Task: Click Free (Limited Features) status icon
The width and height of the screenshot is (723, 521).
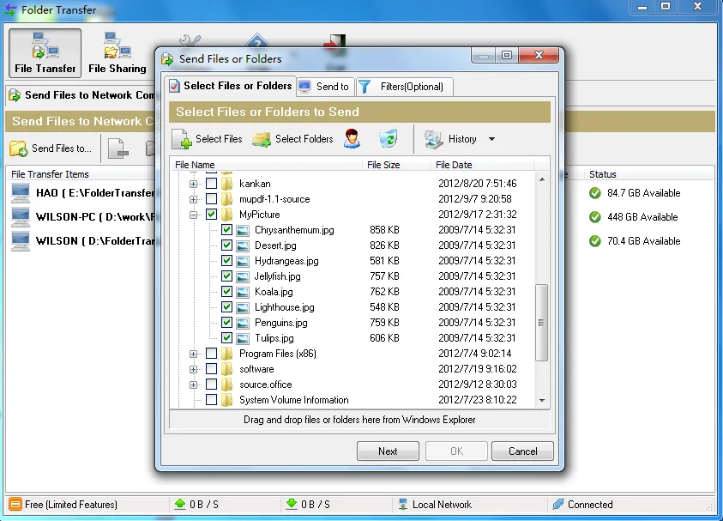Action: [x=15, y=505]
